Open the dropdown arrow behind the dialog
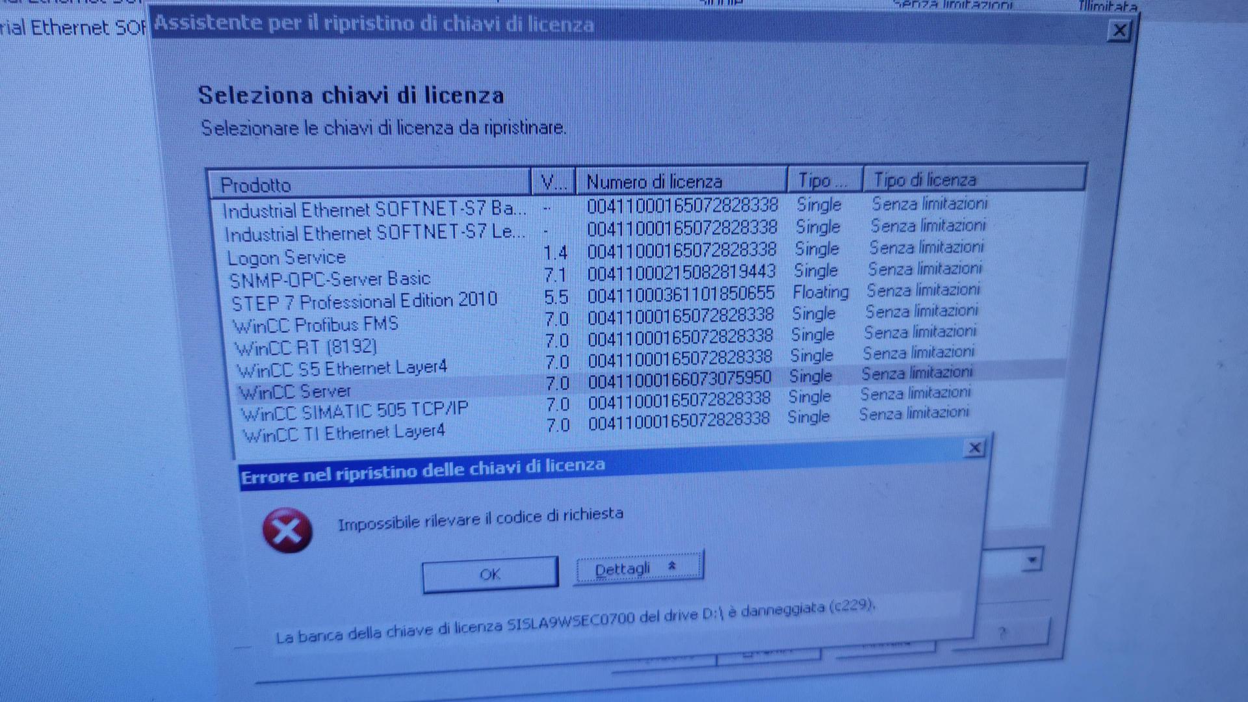1248x702 pixels. click(1032, 560)
